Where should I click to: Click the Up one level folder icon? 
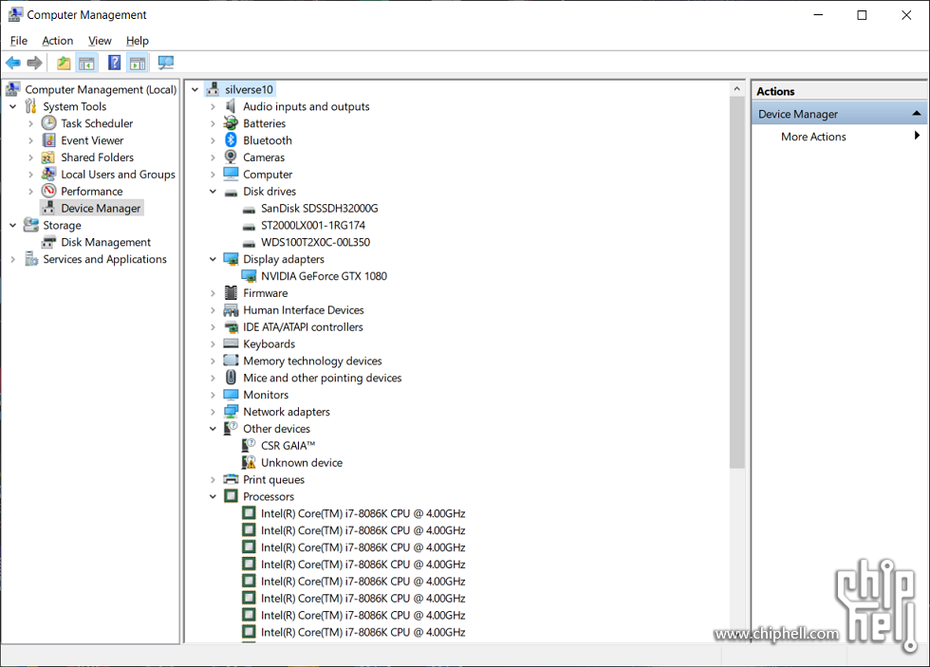(64, 63)
